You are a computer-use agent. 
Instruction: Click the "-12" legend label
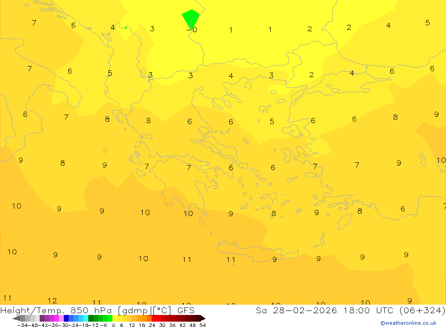pos(94,325)
